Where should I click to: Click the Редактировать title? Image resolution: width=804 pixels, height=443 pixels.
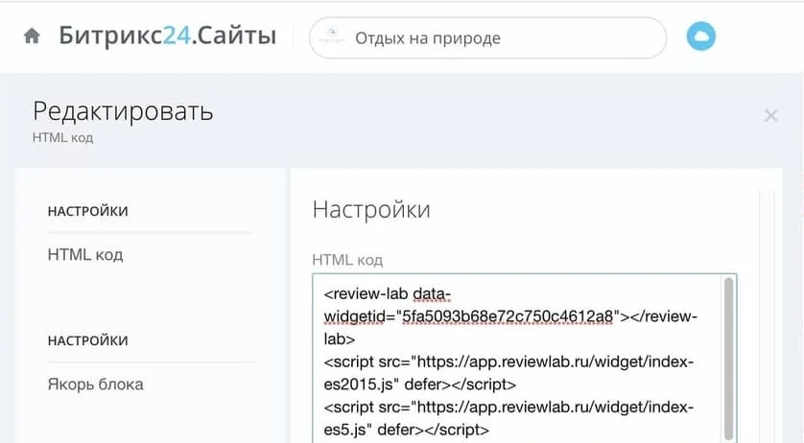point(123,111)
